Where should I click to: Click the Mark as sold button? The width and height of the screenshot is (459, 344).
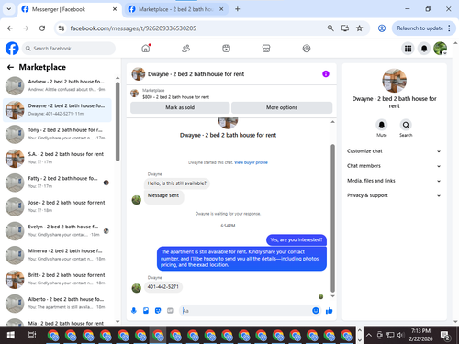(180, 107)
